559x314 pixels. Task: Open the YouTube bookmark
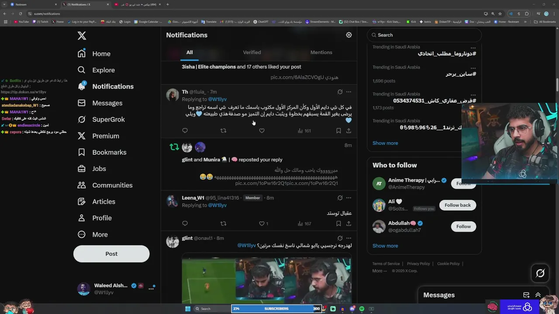pos(21,21)
